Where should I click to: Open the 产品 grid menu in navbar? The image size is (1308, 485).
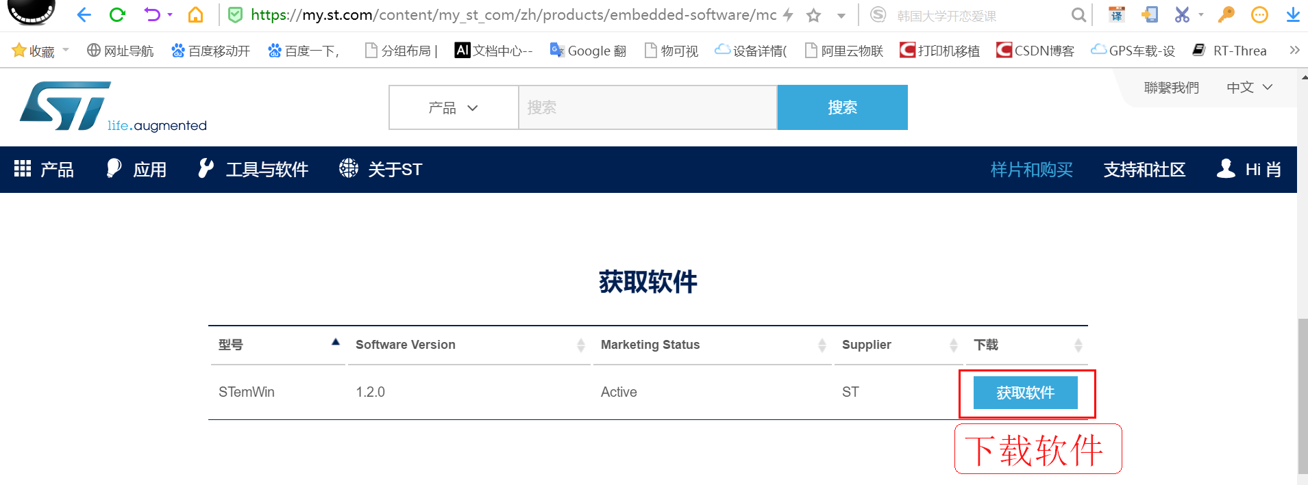(44, 169)
